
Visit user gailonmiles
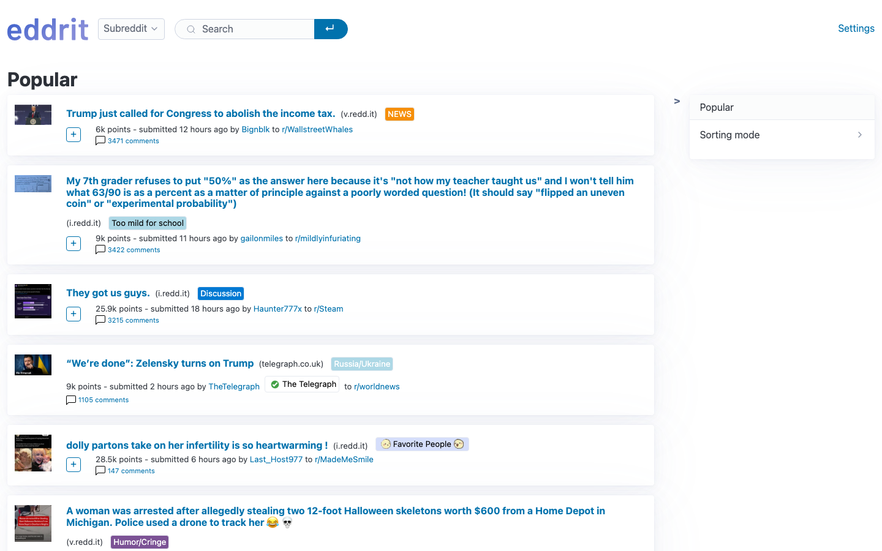[x=262, y=238]
